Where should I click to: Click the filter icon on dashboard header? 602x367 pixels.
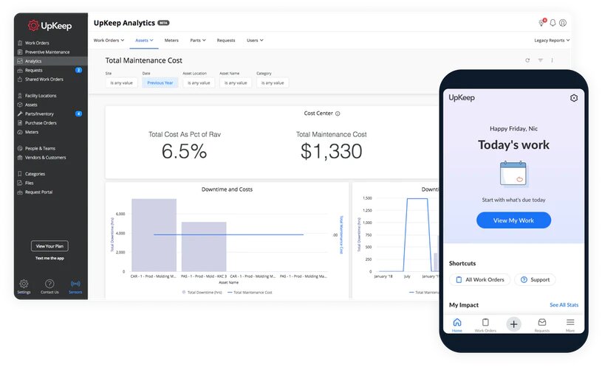click(x=540, y=60)
